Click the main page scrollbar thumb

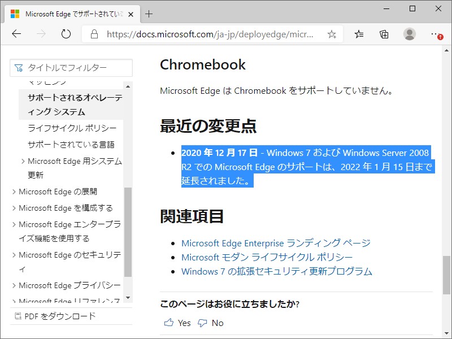(447, 275)
